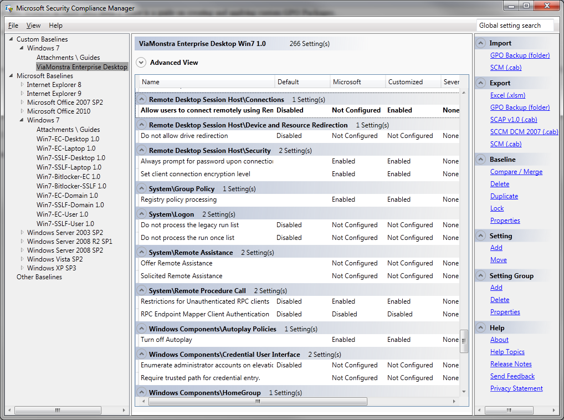564x420 pixels.
Task: Expand Microsoft Office 2007 SP2 node
Action: point(22,102)
